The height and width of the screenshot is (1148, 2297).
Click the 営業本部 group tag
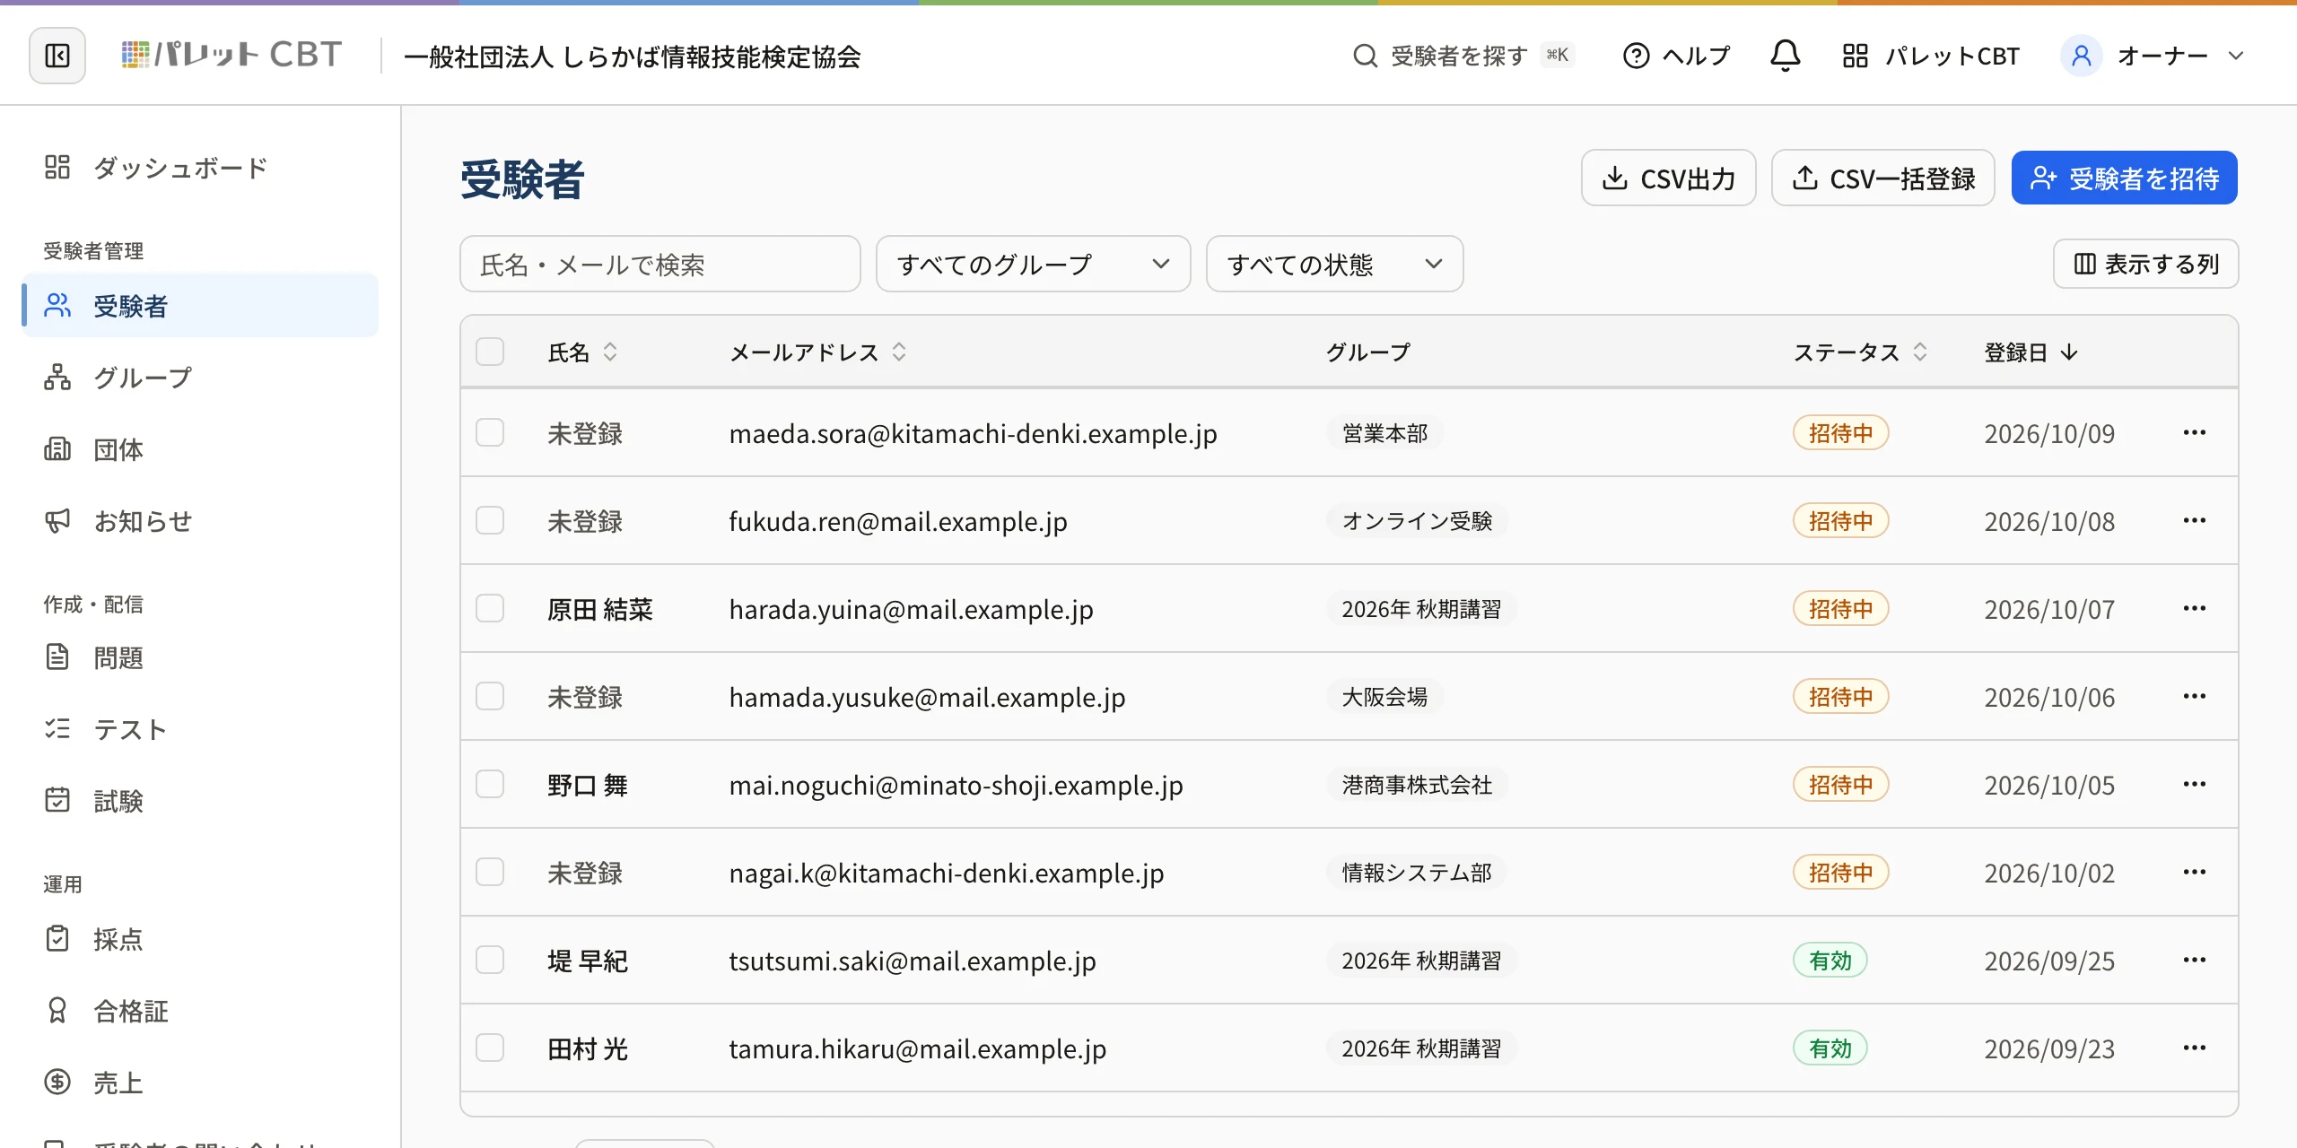pyautogui.click(x=1384, y=433)
